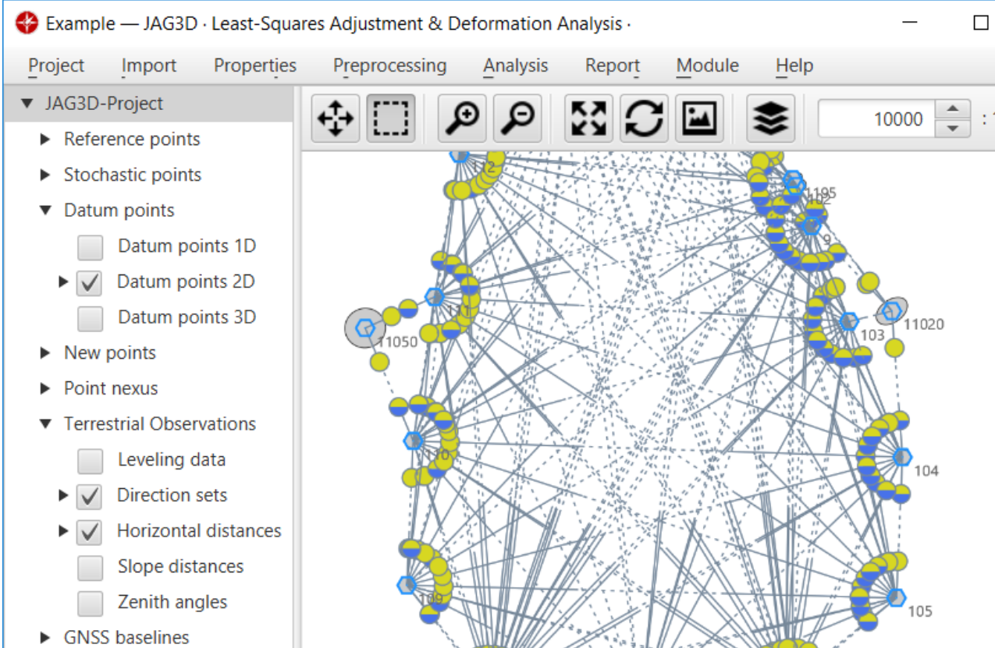Expand the GNSS baselines tree node
This screenshot has width=995, height=648.
[x=47, y=638]
